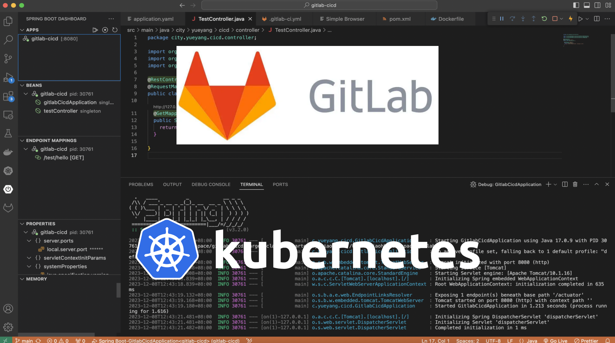Click the gitlab-cicd command center search field

(x=319, y=5)
